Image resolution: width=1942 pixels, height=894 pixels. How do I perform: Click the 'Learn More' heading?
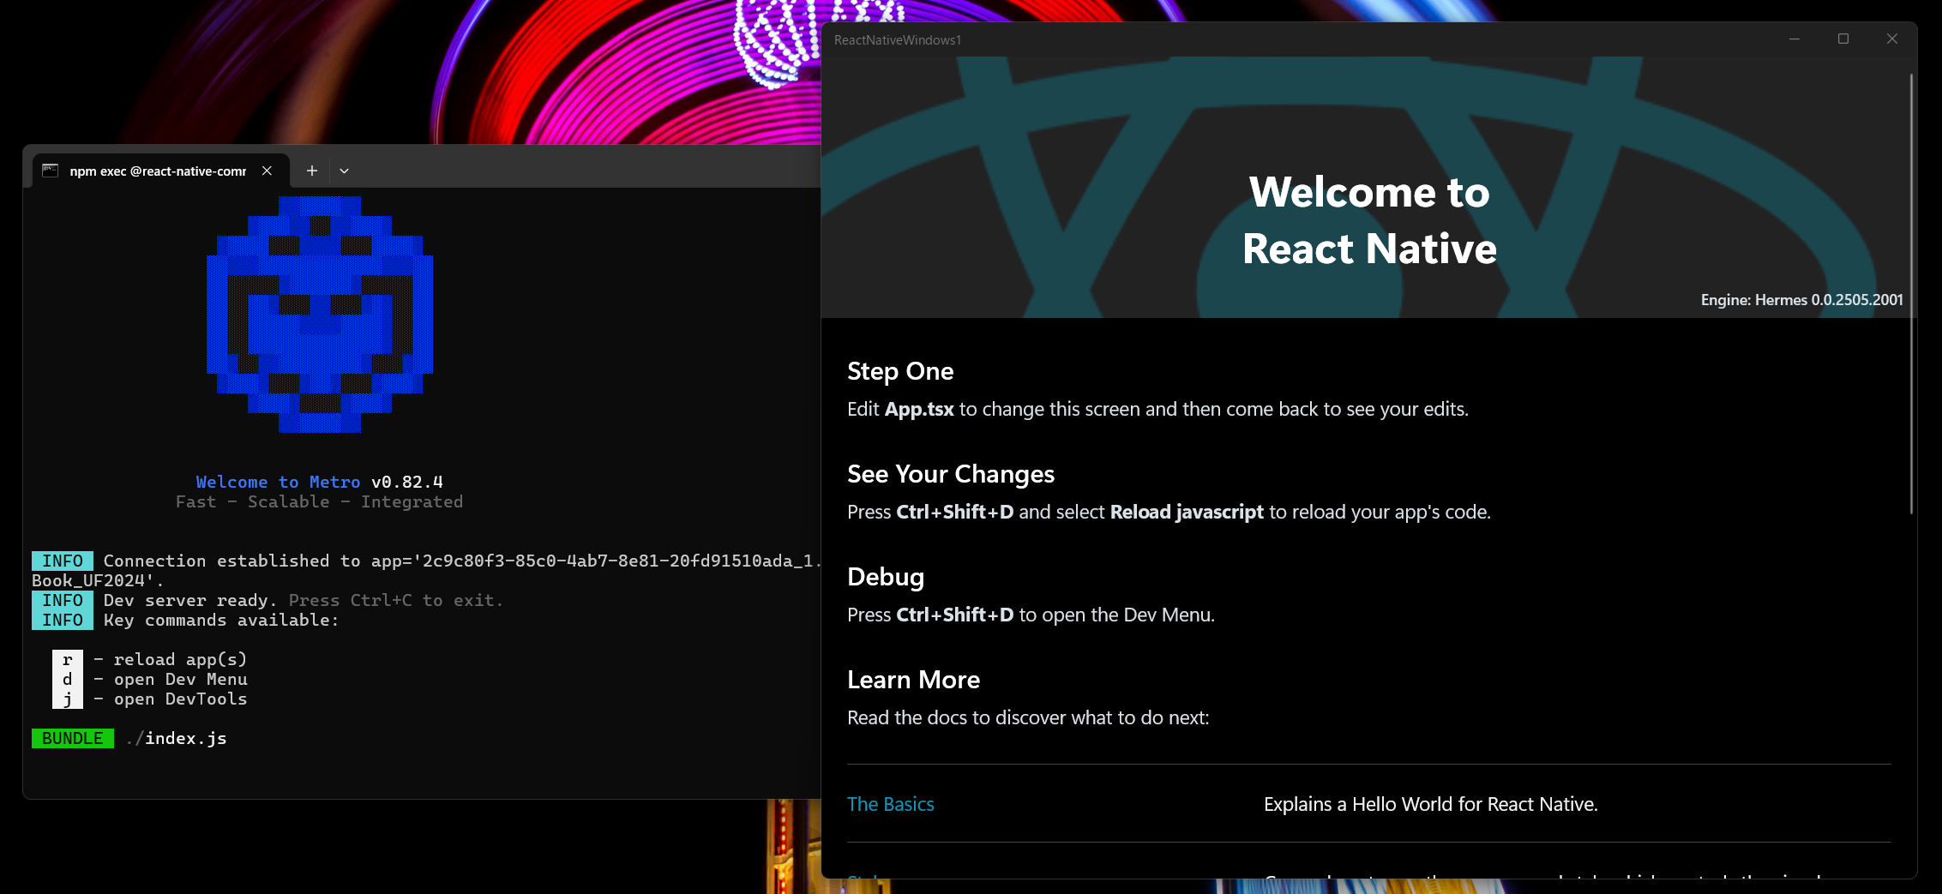pos(913,680)
